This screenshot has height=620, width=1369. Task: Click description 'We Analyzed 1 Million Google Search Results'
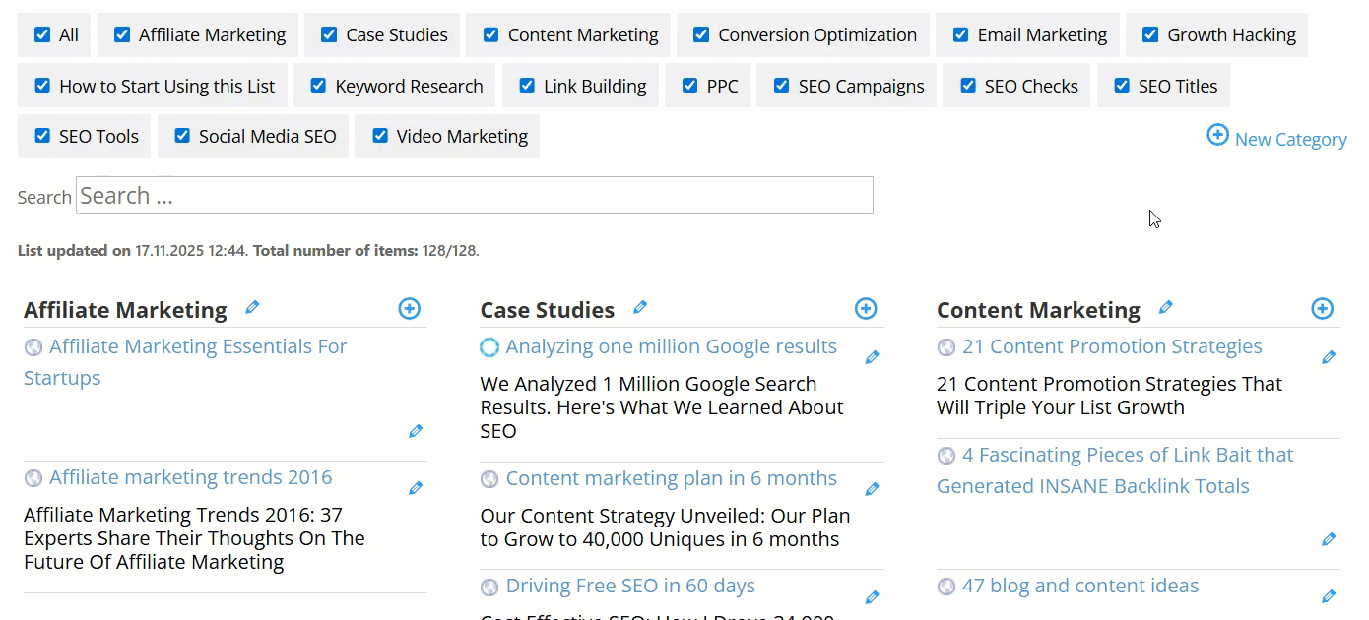(x=662, y=407)
